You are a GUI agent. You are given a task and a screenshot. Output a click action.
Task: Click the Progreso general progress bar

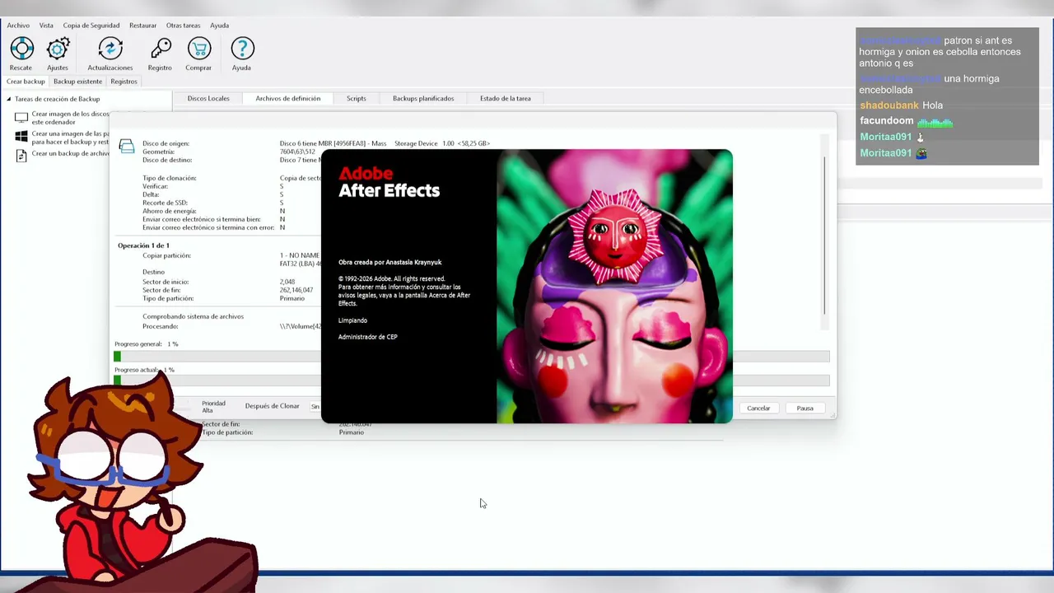(472, 356)
